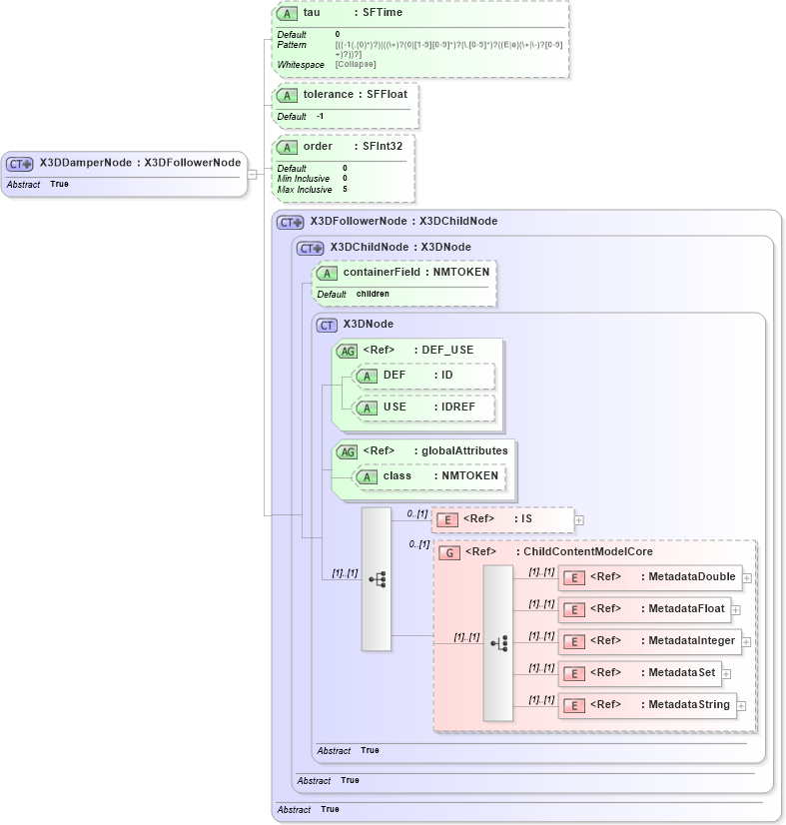Image resolution: width=786 pixels, height=825 pixels.
Task: Select the MetadataInteger element label
Action: pyautogui.click(x=663, y=641)
